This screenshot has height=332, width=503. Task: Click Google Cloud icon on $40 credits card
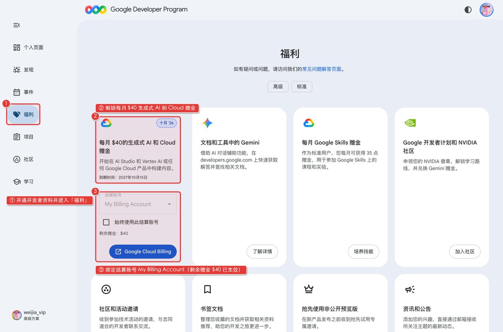pos(106,123)
